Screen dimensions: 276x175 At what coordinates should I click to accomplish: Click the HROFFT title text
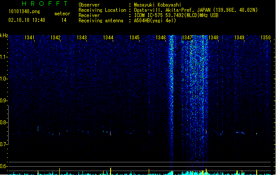pos(45,3)
